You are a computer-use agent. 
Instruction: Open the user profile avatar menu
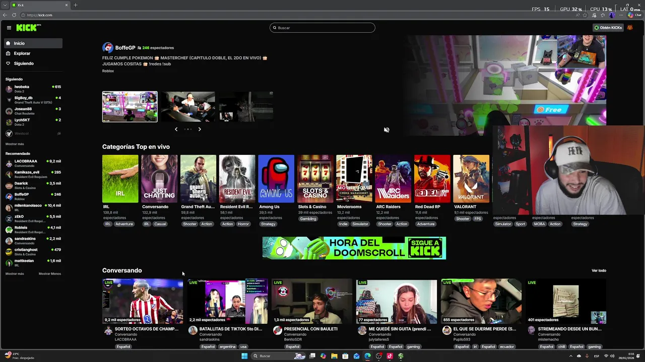[x=629, y=28]
